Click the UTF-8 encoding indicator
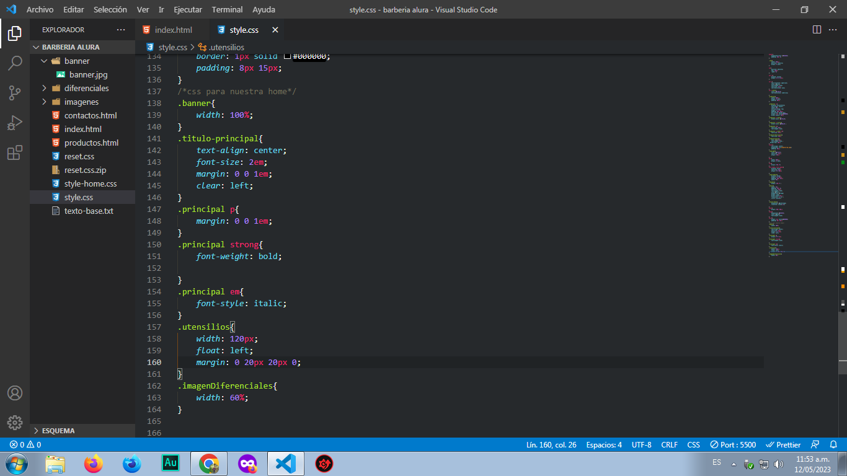 641,444
